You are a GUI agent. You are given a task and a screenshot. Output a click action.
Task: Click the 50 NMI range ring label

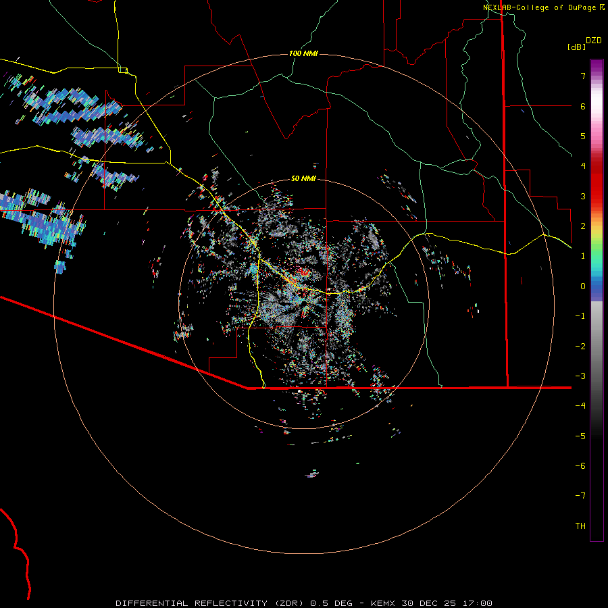[303, 178]
